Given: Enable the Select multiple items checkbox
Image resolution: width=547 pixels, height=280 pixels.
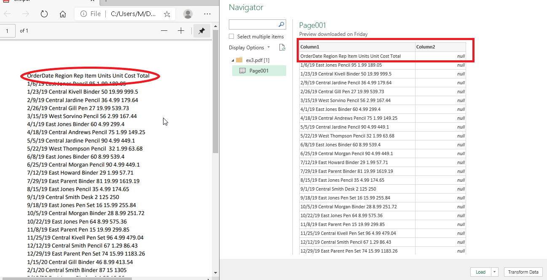Looking at the screenshot, I should click(x=231, y=37).
